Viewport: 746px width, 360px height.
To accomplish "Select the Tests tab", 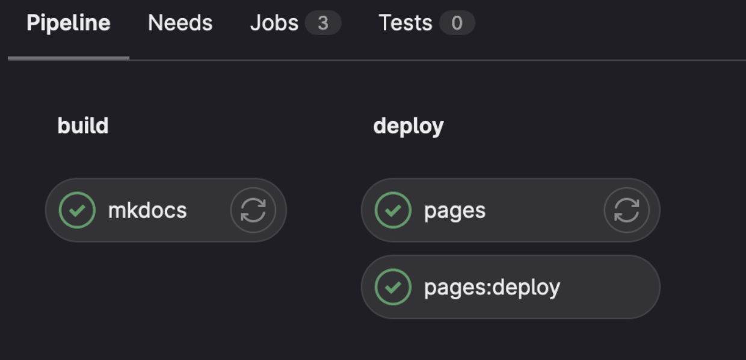I will [x=405, y=23].
